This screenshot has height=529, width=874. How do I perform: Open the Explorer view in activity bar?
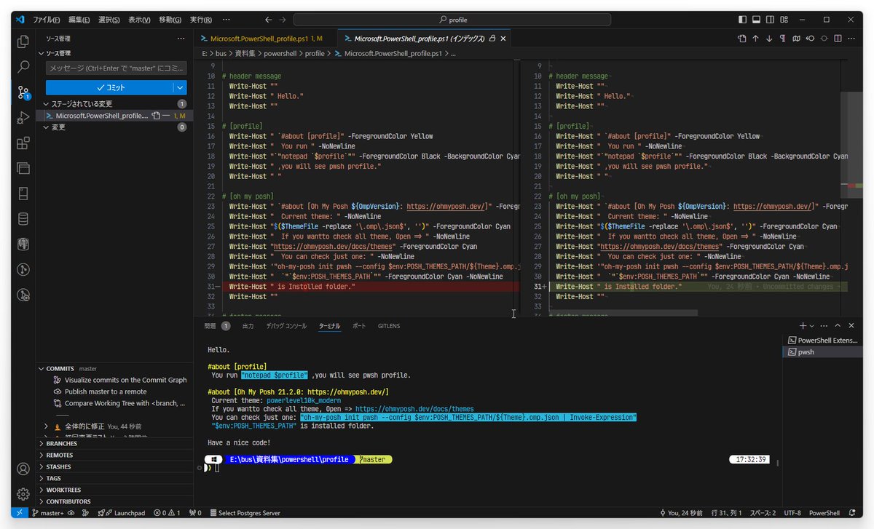coord(23,41)
